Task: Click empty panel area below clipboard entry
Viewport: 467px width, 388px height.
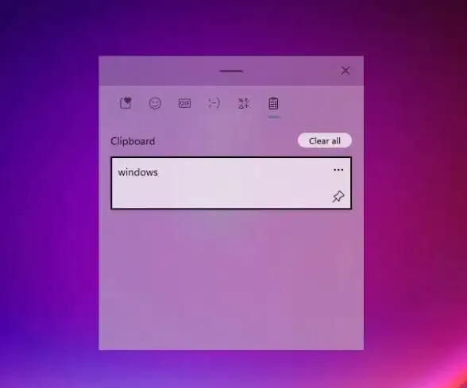Action: (x=231, y=279)
